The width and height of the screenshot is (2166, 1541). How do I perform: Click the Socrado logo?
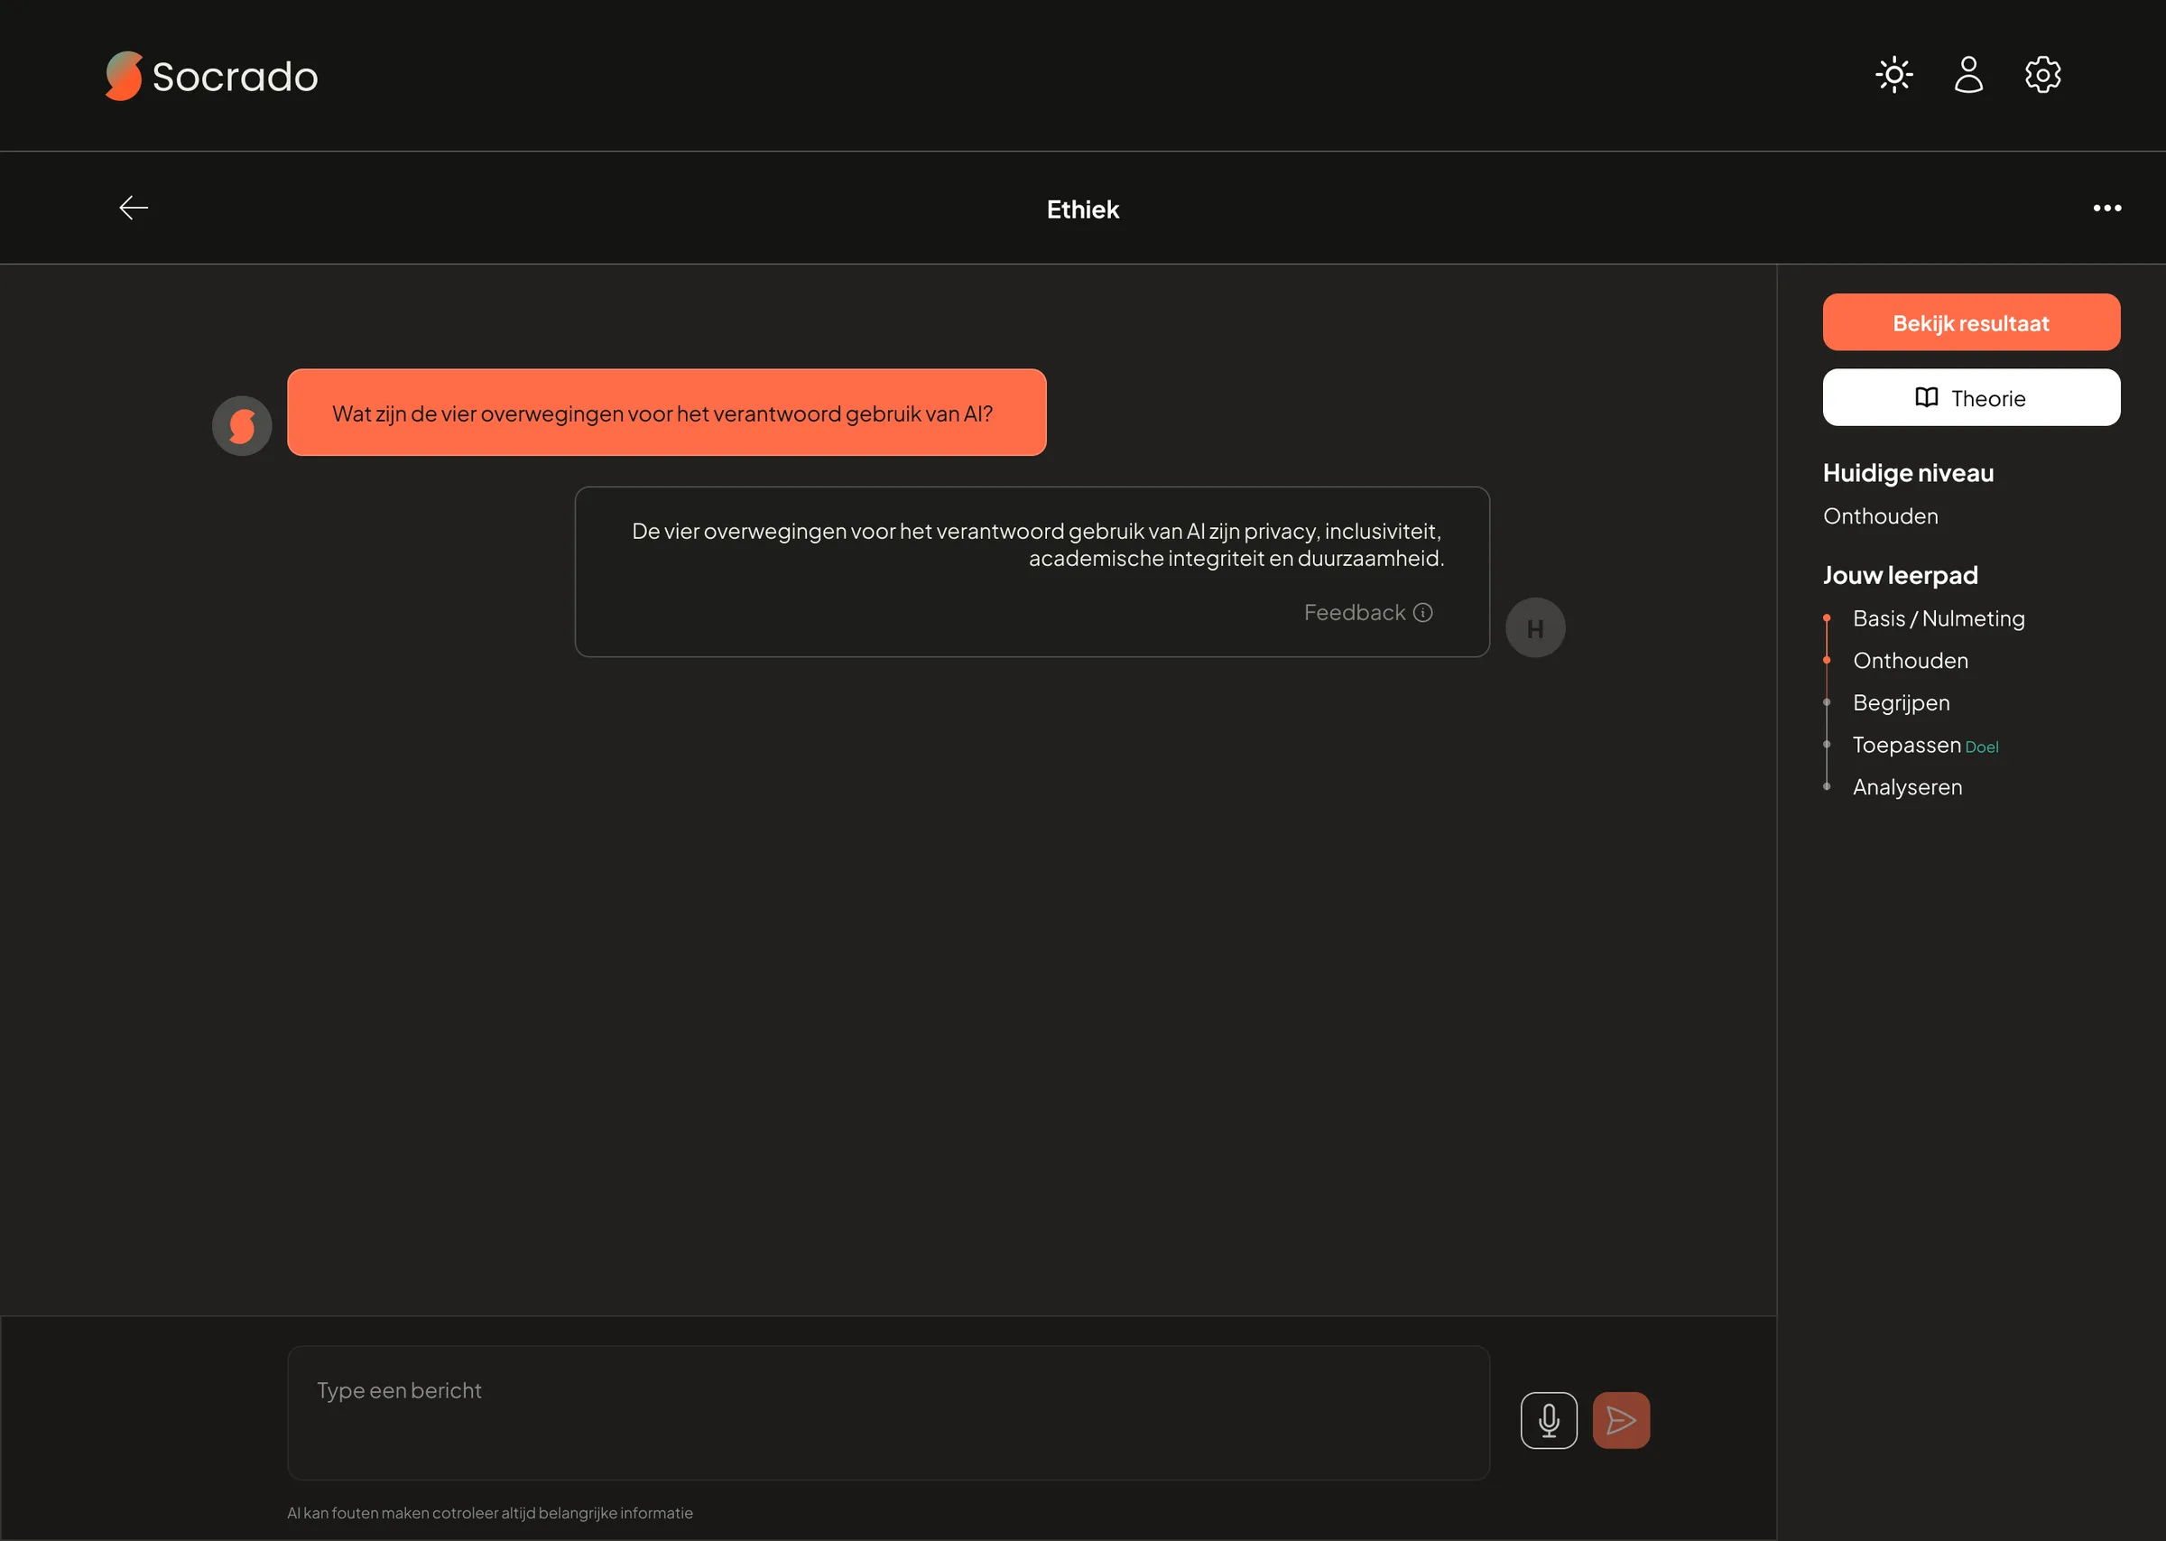[211, 76]
